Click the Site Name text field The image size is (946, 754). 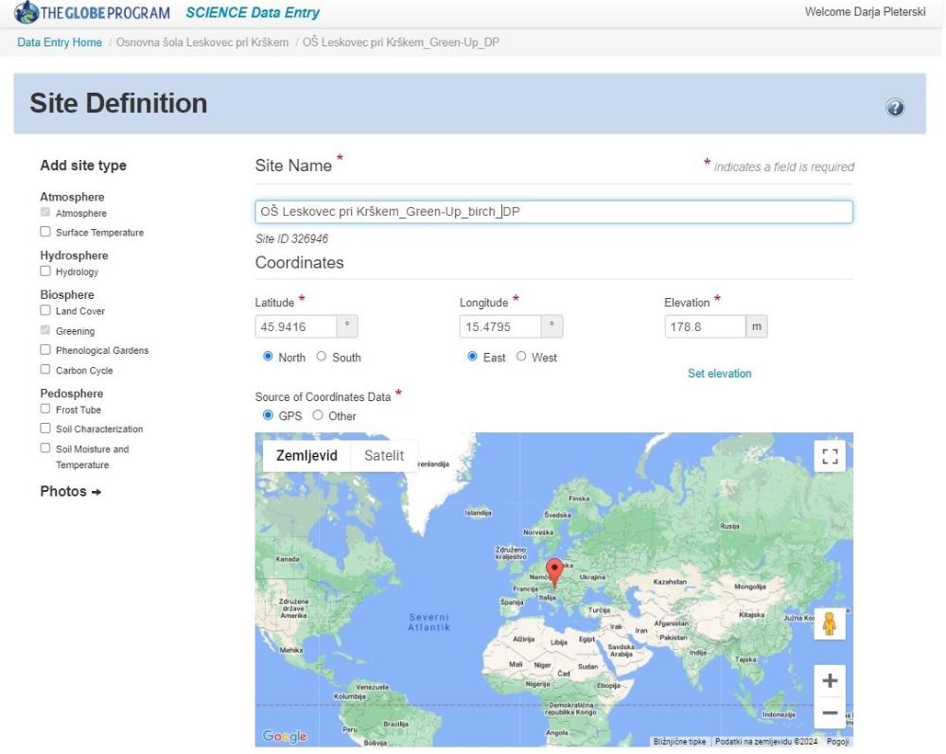pyautogui.click(x=553, y=212)
